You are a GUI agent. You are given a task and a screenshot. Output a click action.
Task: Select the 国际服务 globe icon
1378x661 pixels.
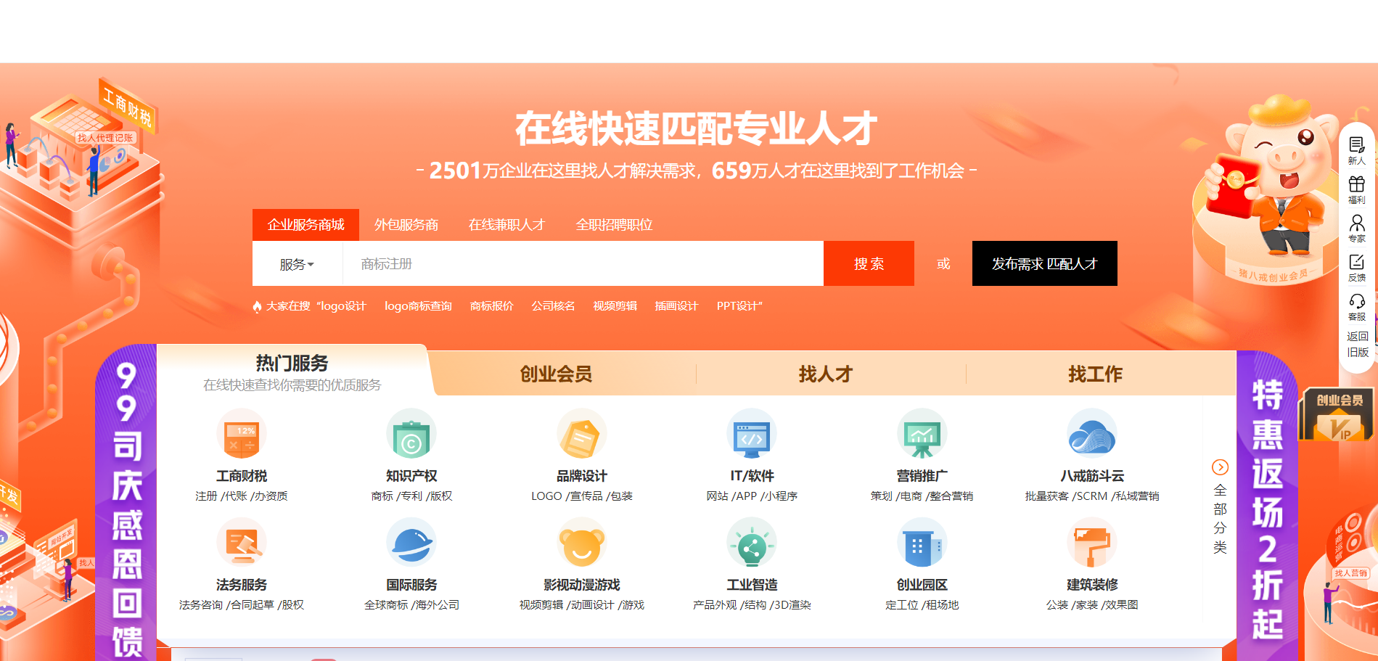pos(411,543)
